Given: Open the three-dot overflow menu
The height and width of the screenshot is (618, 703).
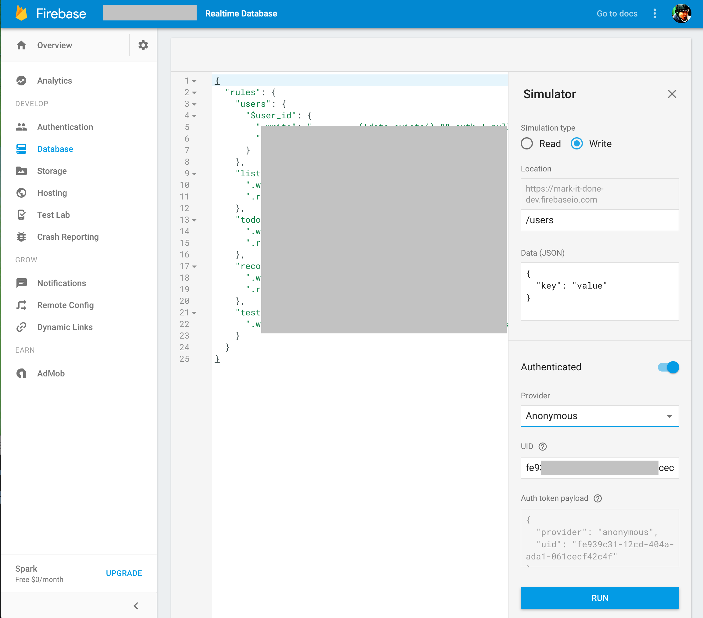Looking at the screenshot, I should pos(655,13).
